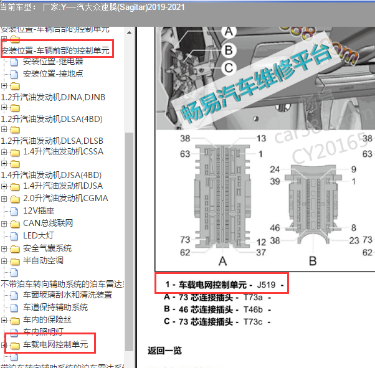Expand the 1.4升汽油发动机DJSA(4BD) folder
Viewport: 375px width, 368px height.
click(4, 164)
